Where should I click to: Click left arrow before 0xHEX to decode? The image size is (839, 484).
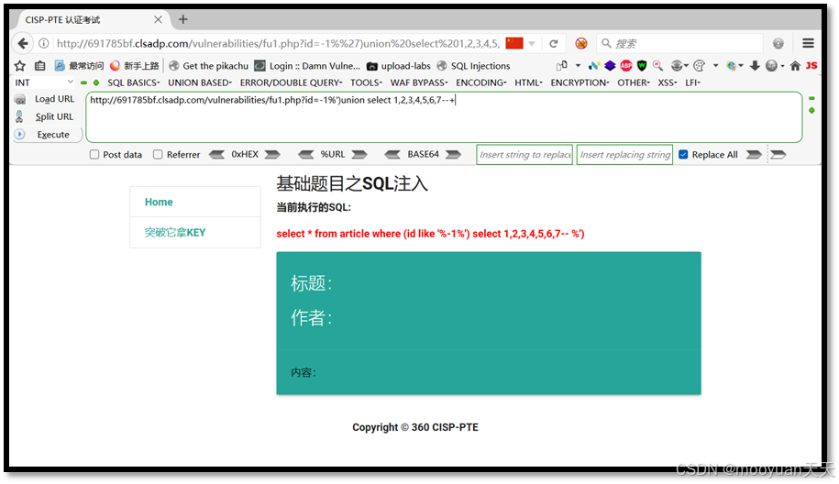tap(216, 155)
